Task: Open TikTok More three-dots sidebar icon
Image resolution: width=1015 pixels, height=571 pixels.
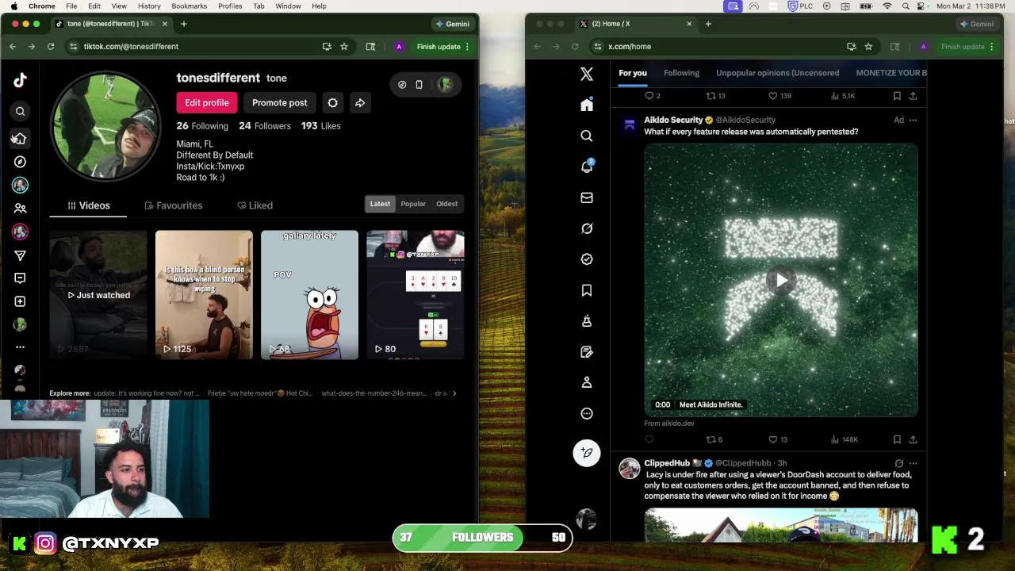Action: pyautogui.click(x=21, y=347)
